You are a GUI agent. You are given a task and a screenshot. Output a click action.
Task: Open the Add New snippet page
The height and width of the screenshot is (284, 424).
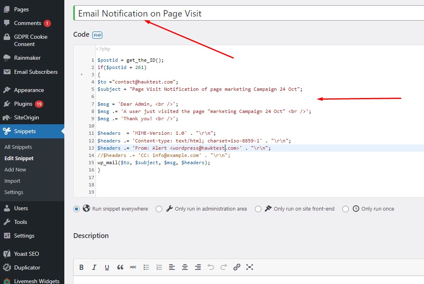point(15,170)
